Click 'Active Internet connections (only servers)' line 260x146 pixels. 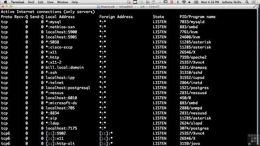48,12
